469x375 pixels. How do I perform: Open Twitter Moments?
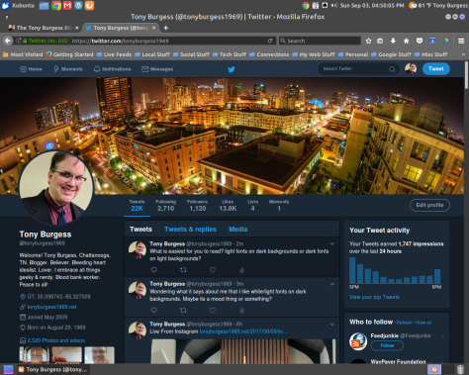68,69
